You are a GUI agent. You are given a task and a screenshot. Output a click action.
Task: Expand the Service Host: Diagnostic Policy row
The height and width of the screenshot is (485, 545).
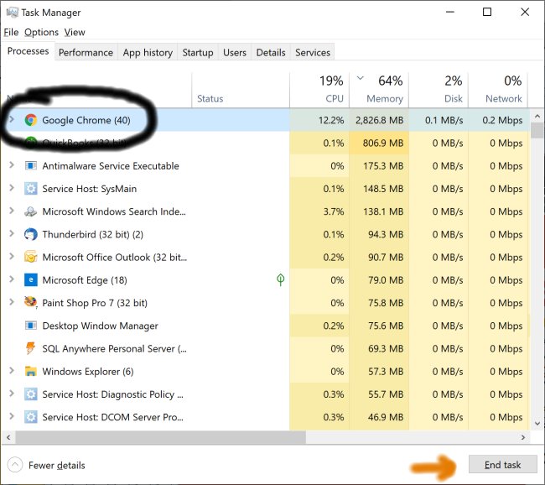tap(12, 394)
